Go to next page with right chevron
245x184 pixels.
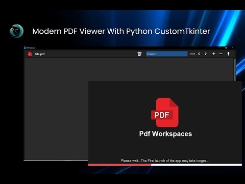(x=206, y=54)
